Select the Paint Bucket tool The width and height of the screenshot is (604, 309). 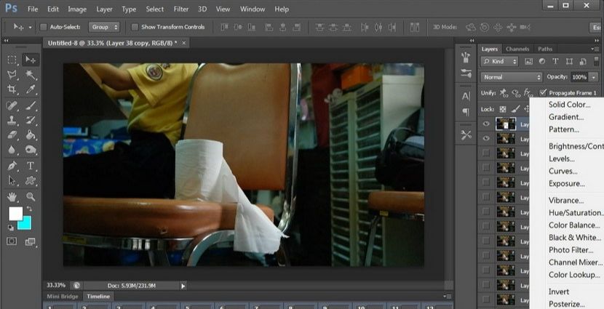click(x=31, y=135)
